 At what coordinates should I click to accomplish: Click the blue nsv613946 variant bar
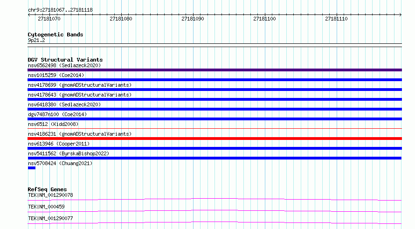tap(214, 148)
